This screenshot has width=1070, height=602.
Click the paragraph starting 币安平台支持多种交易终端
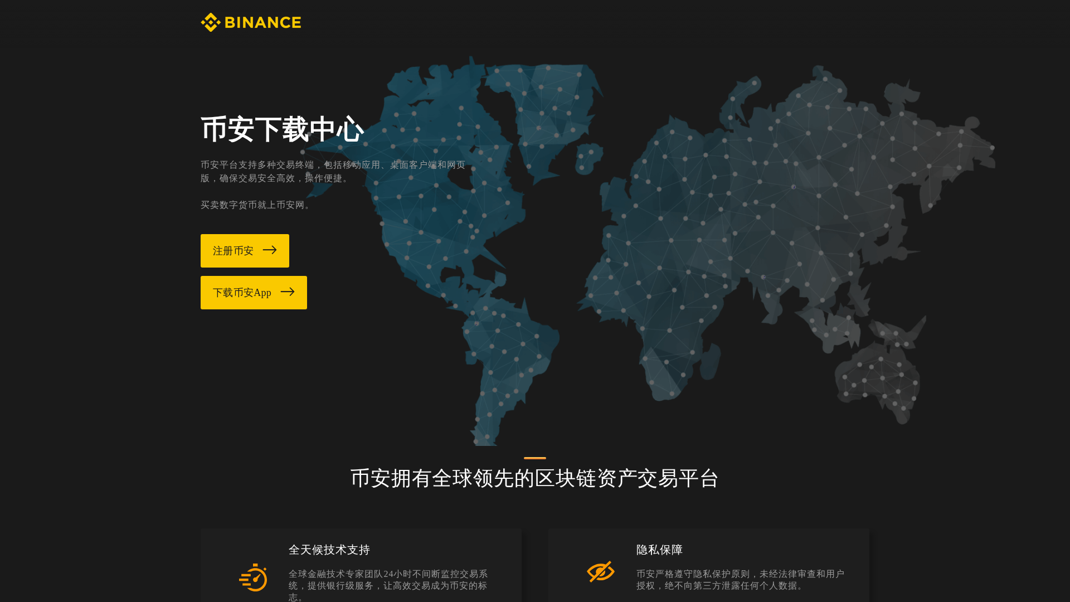pyautogui.click(x=333, y=172)
